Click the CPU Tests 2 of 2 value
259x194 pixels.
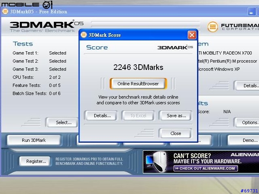[55, 77]
